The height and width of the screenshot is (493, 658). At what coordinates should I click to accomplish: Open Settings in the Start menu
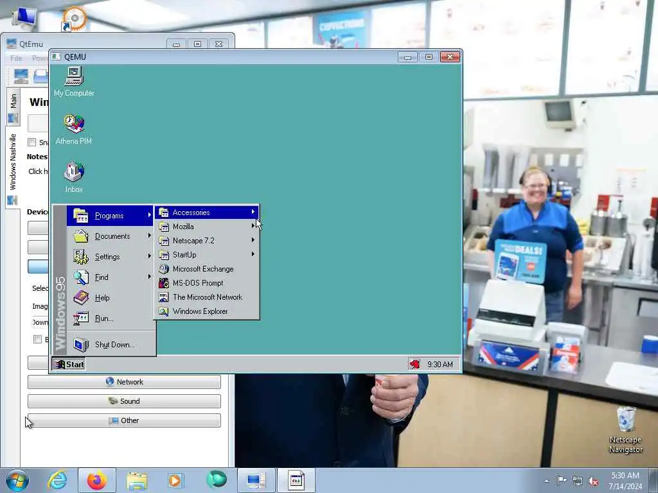click(x=110, y=257)
